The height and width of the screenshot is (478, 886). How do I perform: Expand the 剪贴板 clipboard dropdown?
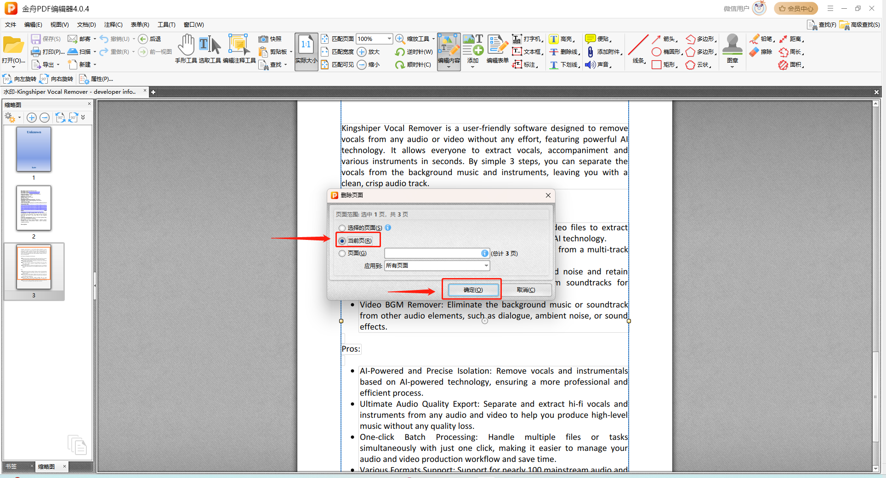pos(291,52)
